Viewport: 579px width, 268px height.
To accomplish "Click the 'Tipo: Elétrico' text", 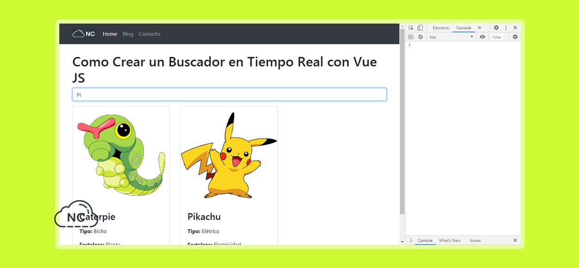I will (x=203, y=231).
